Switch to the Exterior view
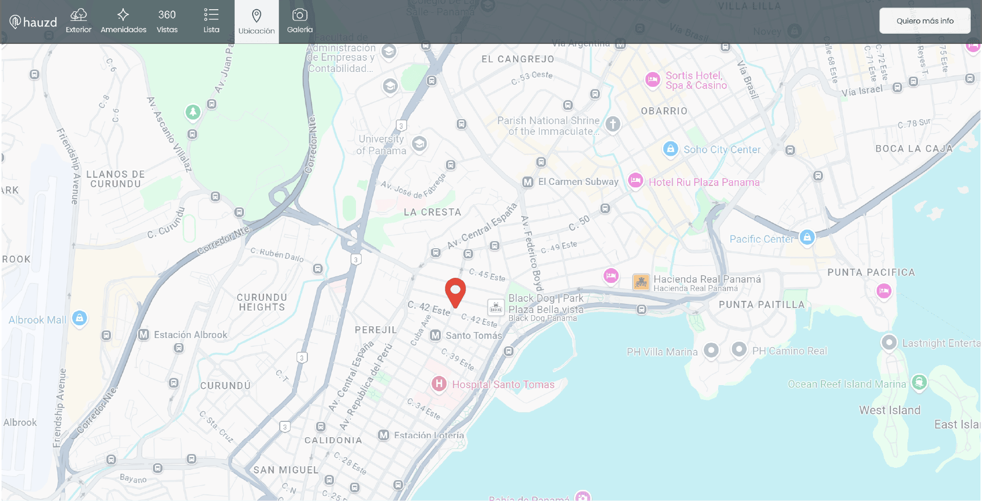This screenshot has width=982, height=501. [x=79, y=21]
